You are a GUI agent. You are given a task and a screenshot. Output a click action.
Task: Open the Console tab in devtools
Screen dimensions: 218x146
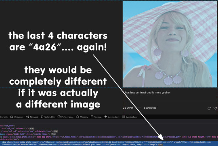4,117
